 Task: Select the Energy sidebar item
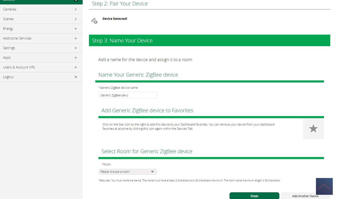(x=8, y=29)
